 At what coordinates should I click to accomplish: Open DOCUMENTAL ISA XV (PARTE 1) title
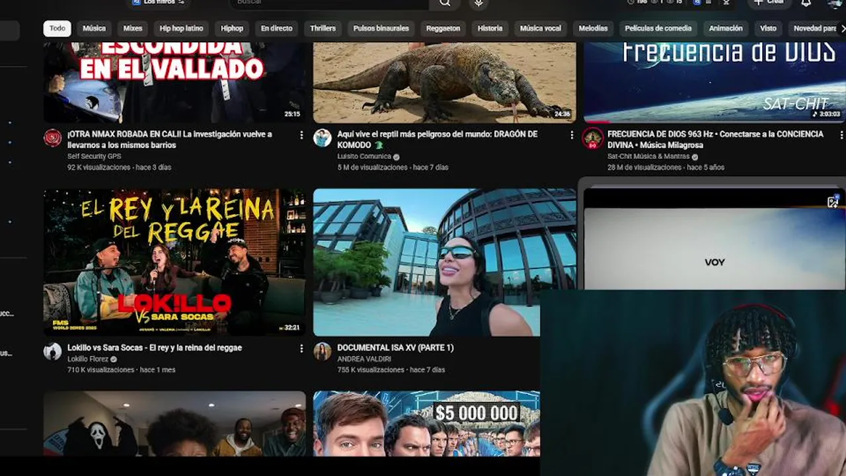pos(395,348)
